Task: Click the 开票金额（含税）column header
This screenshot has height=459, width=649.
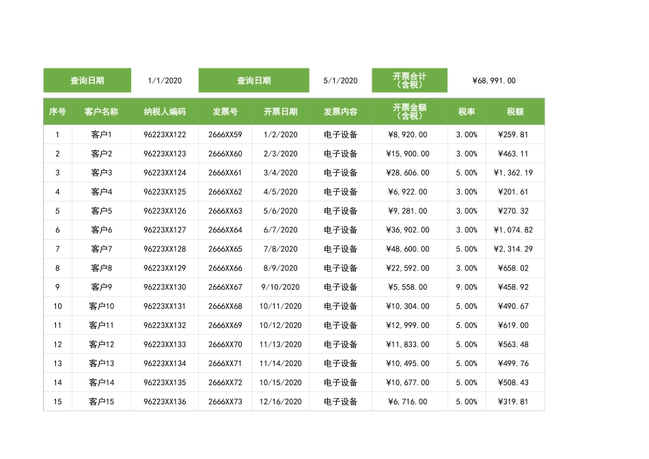Action: point(409,111)
